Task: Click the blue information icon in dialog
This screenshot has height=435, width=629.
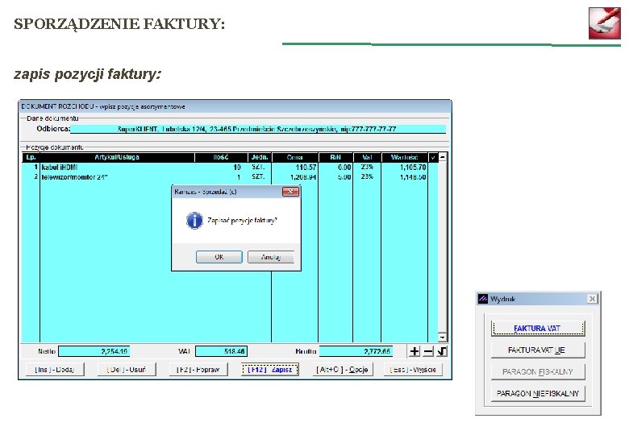Action: tap(194, 221)
